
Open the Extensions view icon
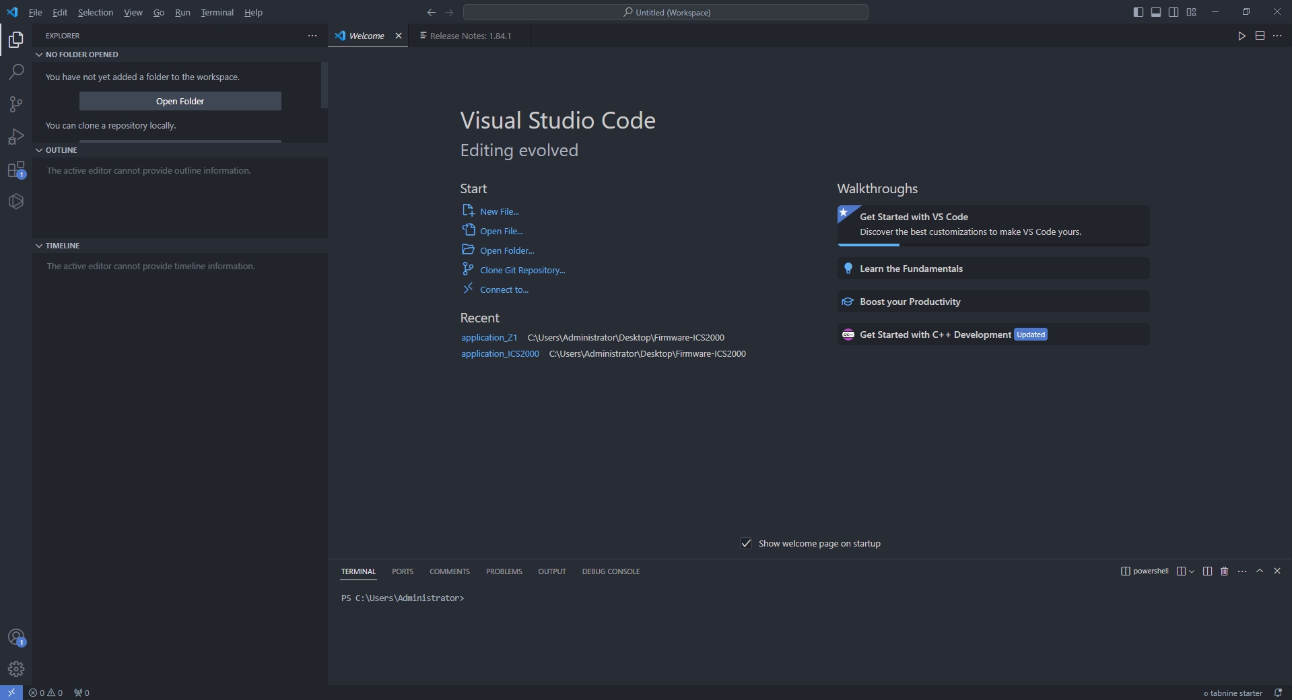(16, 169)
